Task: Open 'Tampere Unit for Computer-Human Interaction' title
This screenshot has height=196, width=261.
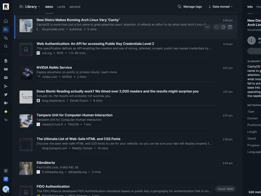Action: click(74, 115)
